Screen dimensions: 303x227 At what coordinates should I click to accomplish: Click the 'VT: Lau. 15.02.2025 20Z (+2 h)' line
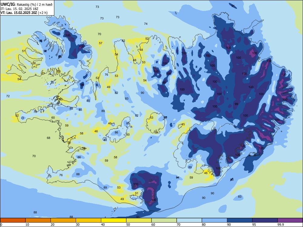pos(24,13)
